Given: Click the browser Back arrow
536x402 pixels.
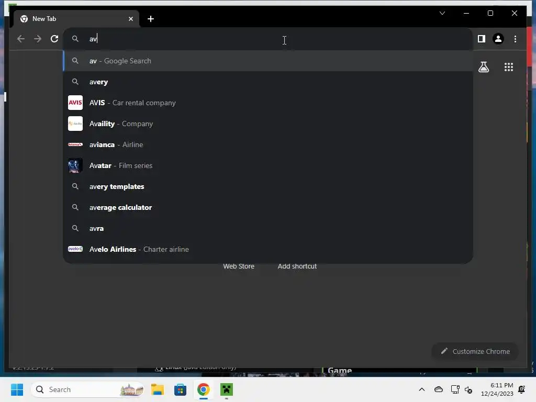Looking at the screenshot, I should 21,39.
